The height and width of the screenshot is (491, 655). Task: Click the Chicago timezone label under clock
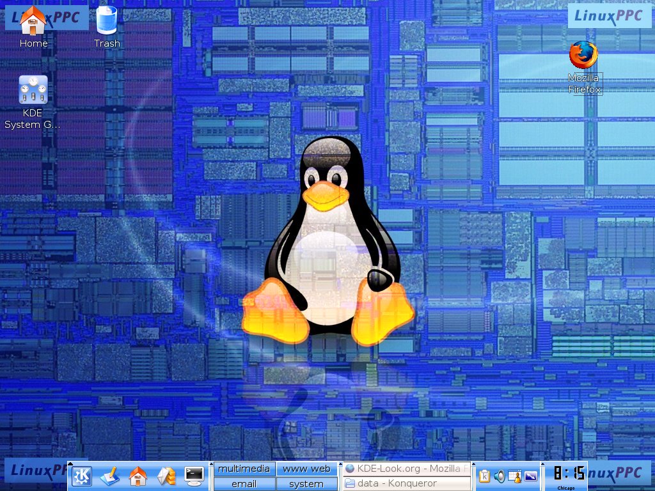[566, 488]
